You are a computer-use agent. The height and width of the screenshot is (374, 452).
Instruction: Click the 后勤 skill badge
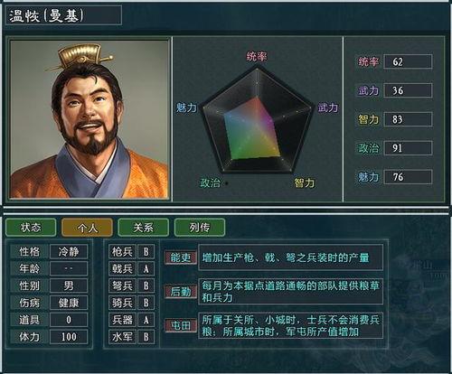(x=181, y=292)
